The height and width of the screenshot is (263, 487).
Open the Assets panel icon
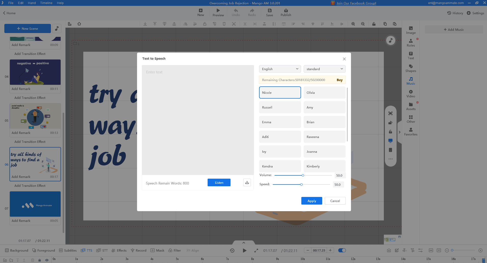click(x=411, y=106)
